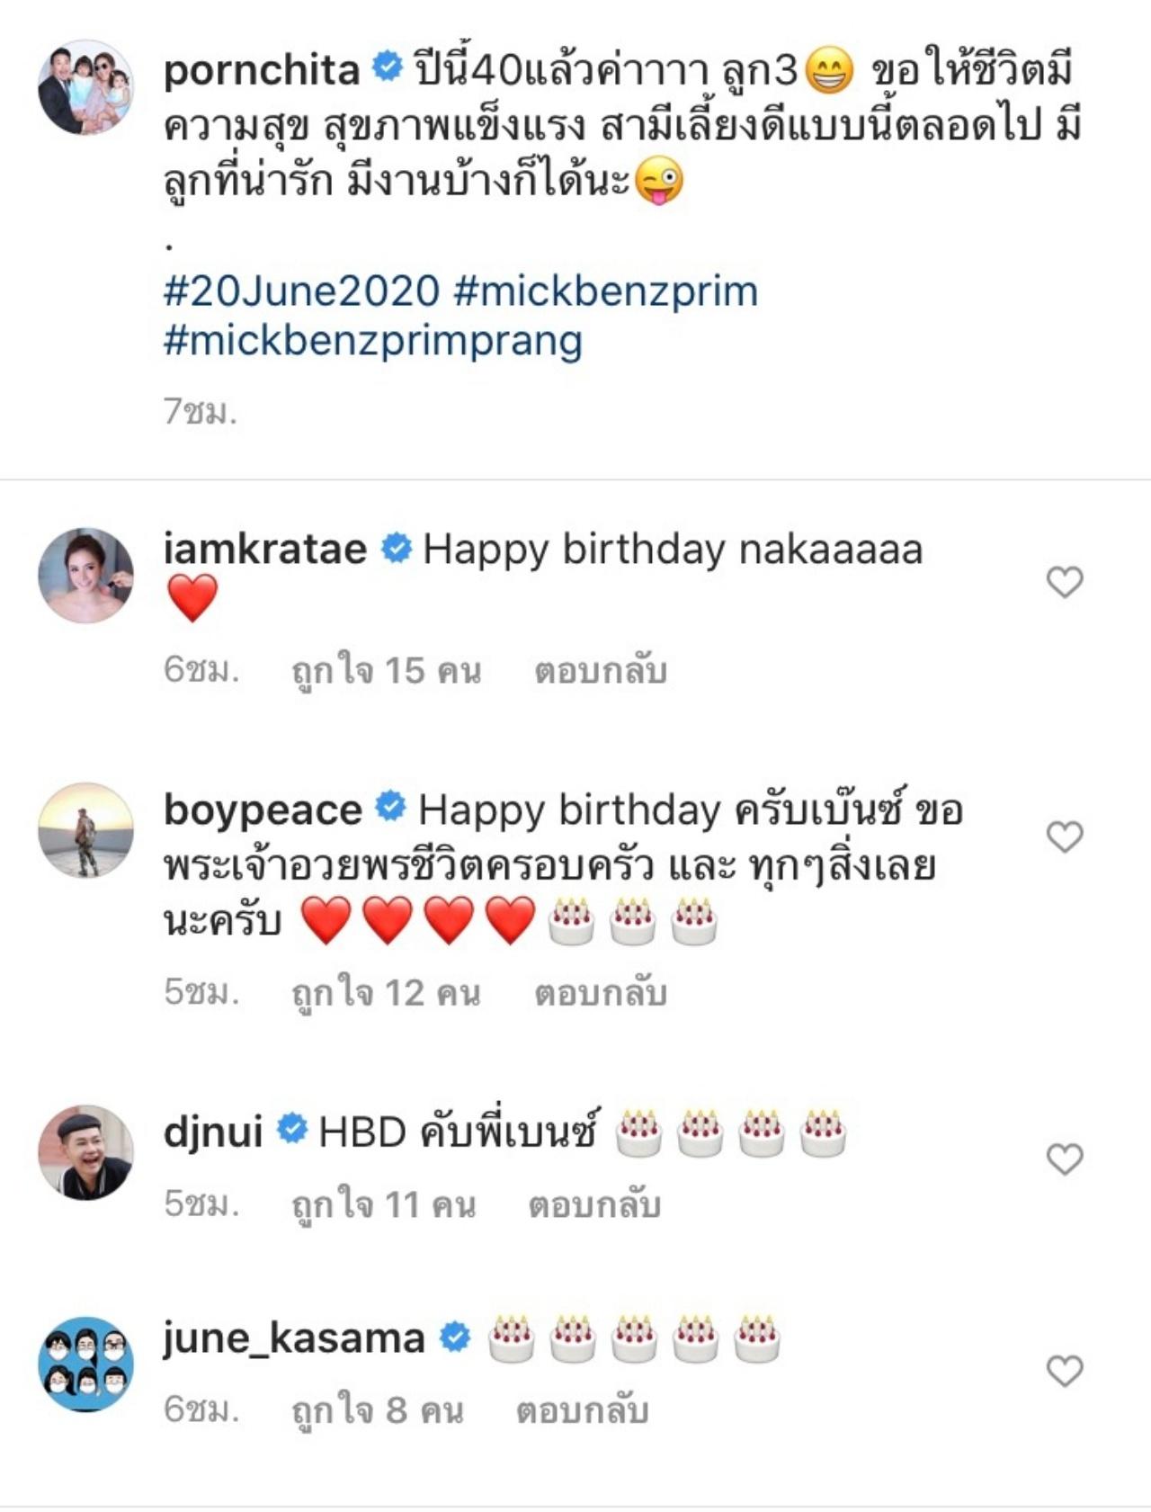Tap djnui's profile avatar
This screenshot has width=1151, height=1512.
coord(85,1152)
